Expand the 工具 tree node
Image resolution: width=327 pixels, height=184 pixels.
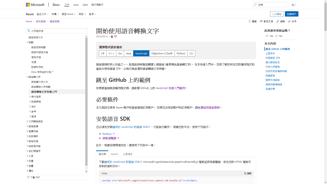pos(27,156)
